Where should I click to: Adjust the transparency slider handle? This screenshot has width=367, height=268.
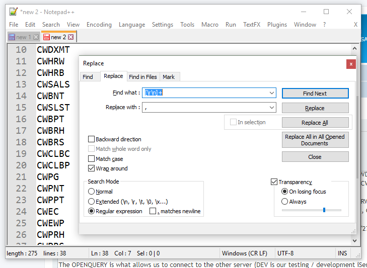[324, 210]
